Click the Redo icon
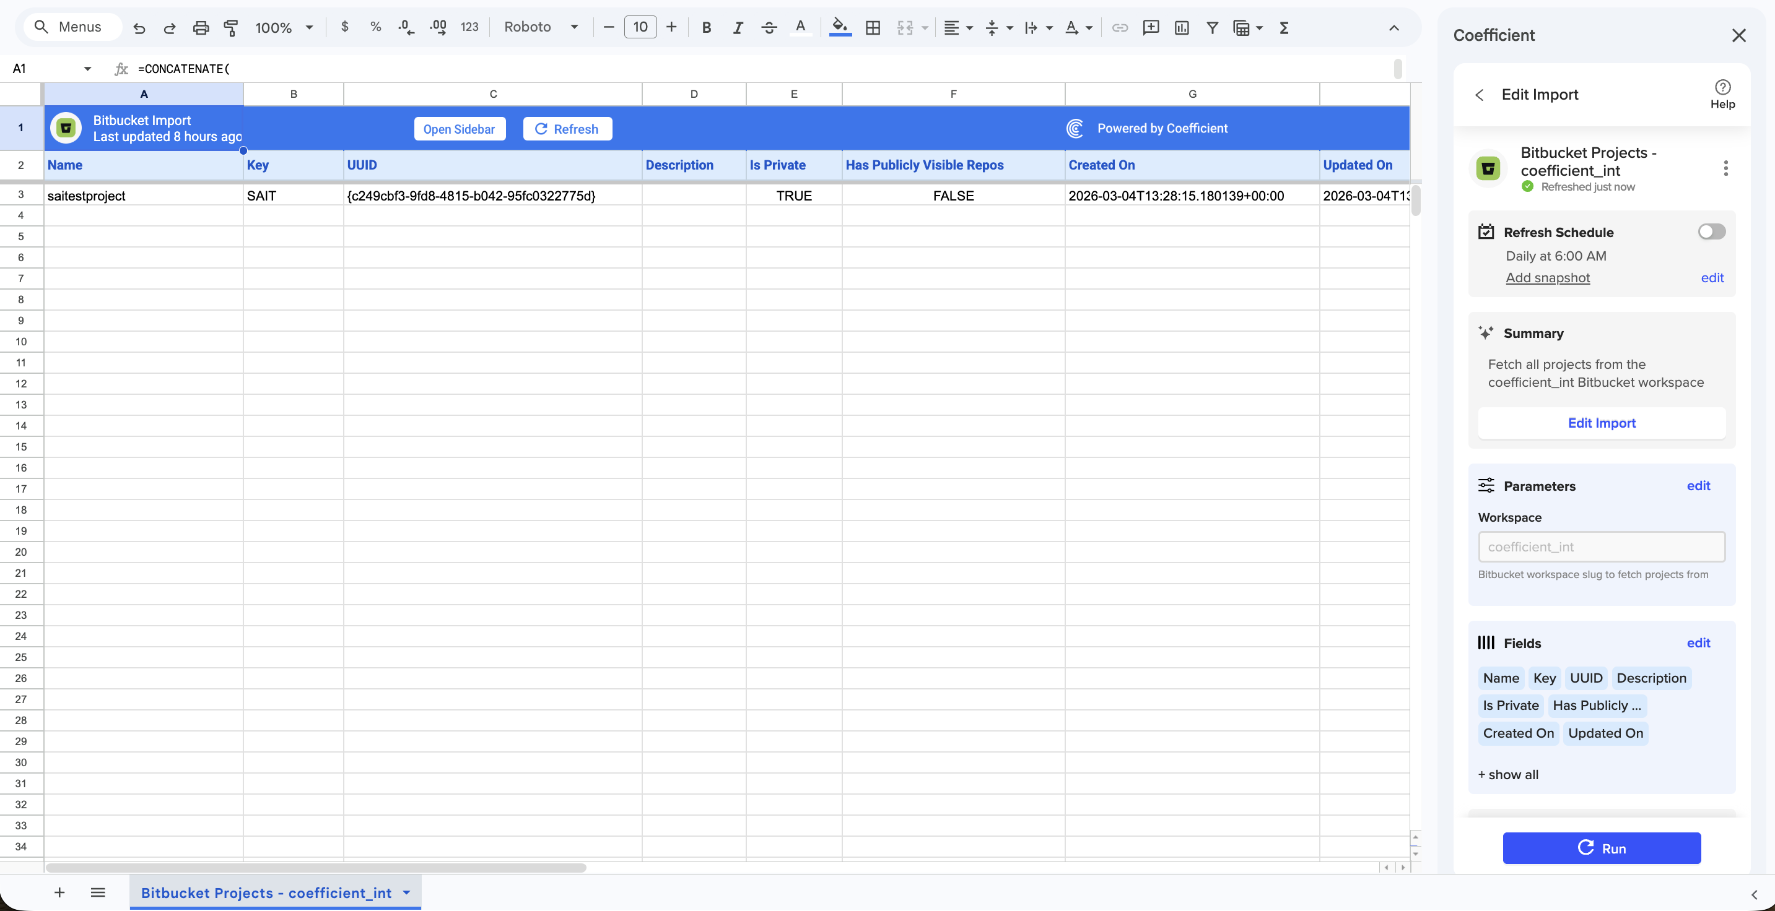This screenshot has width=1775, height=911. [x=170, y=28]
